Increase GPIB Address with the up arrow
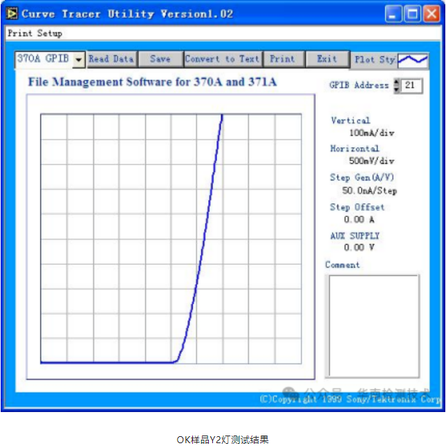Image resolution: width=446 pixels, height=448 pixels. point(396,82)
